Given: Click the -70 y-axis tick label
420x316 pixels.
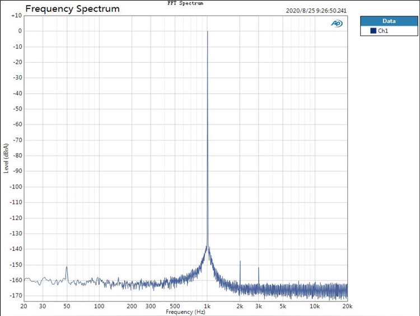Looking at the screenshot, I should point(17,140).
